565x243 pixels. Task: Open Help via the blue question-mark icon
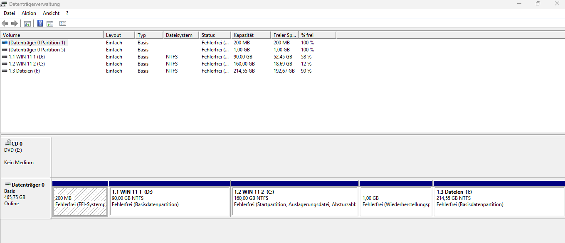(40, 24)
